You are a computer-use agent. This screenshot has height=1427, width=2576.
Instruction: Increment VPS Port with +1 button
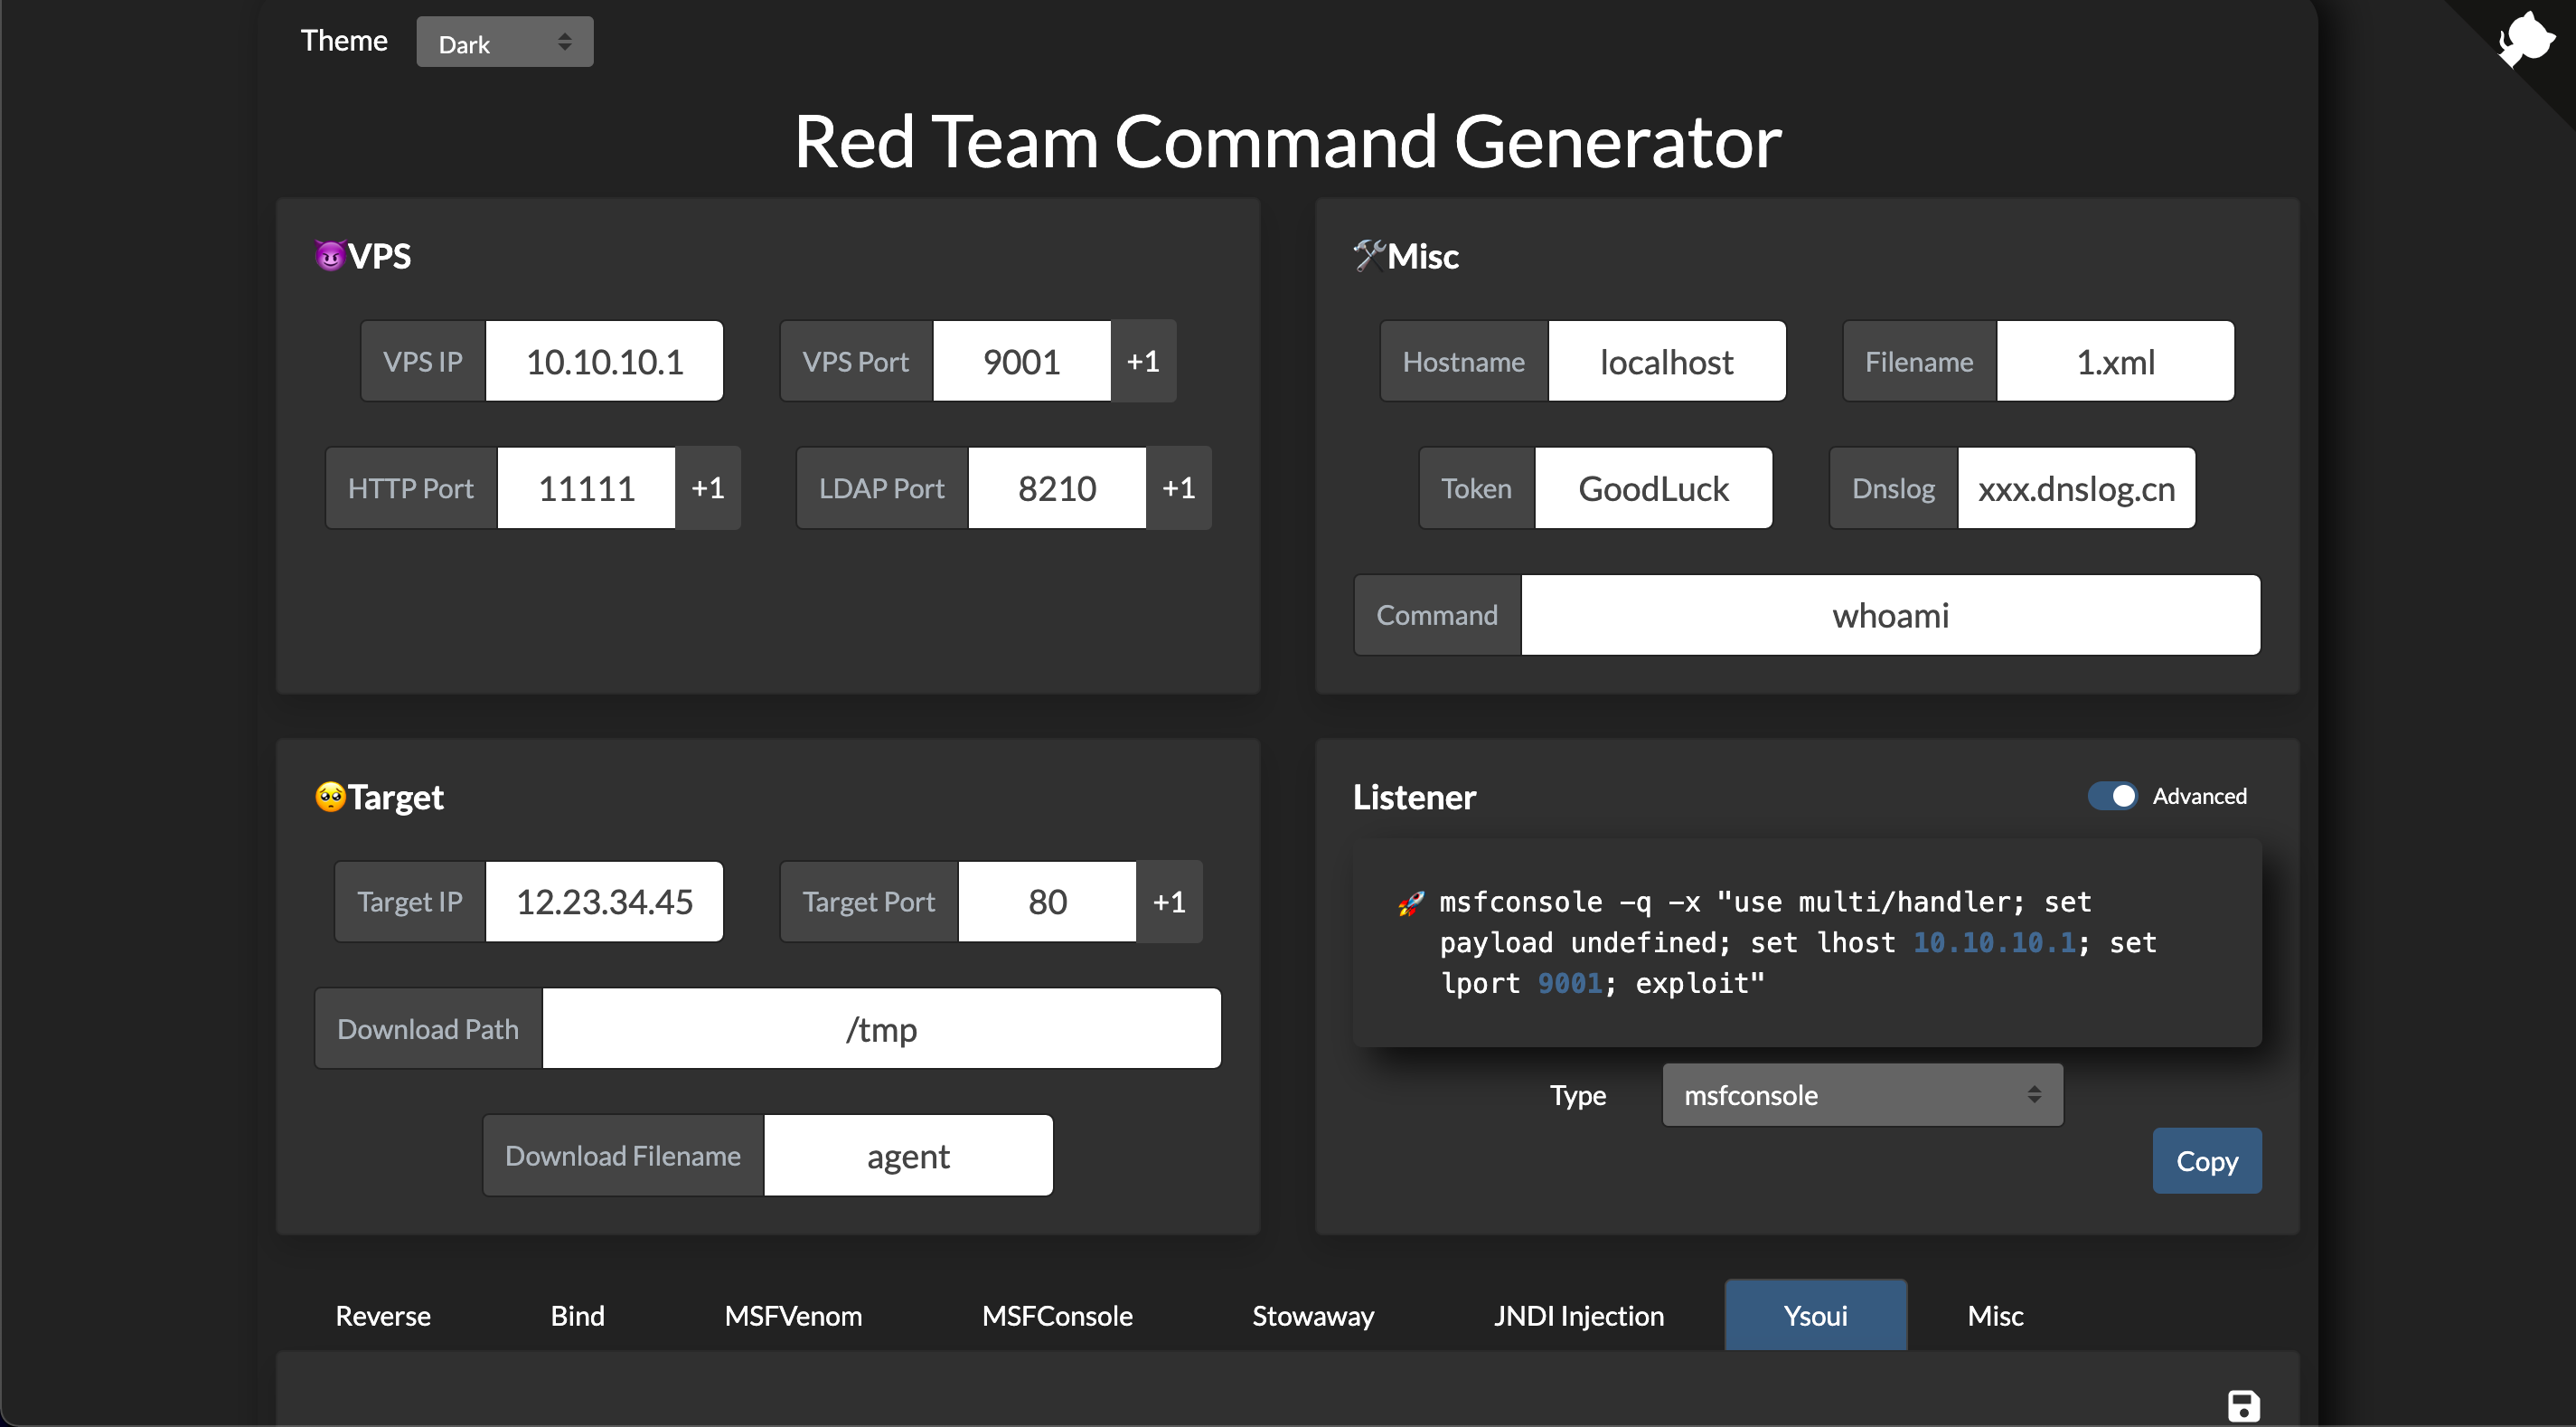coord(1143,361)
